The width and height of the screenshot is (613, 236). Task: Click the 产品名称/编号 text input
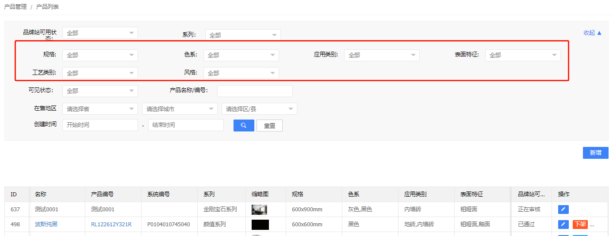tap(255, 91)
